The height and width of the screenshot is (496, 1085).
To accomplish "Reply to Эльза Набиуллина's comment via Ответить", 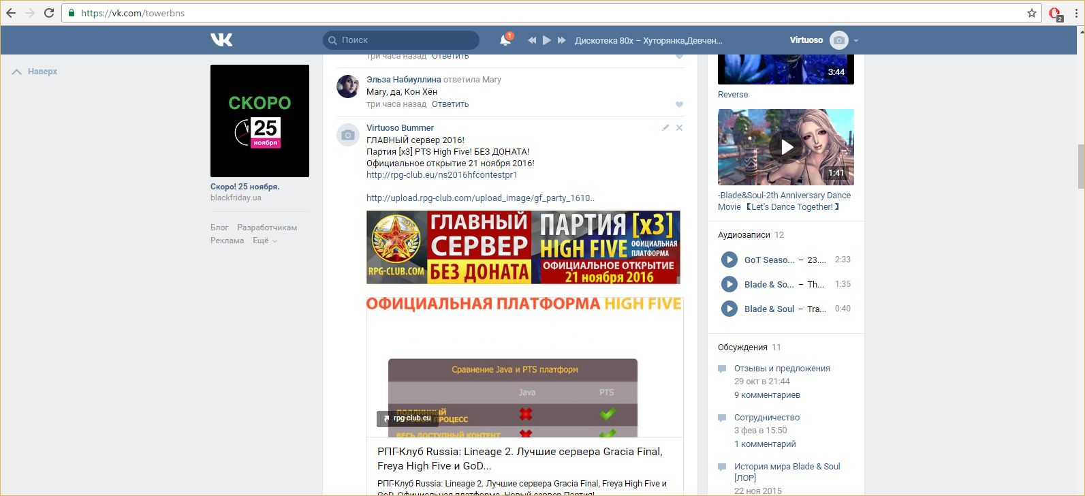I will point(450,104).
